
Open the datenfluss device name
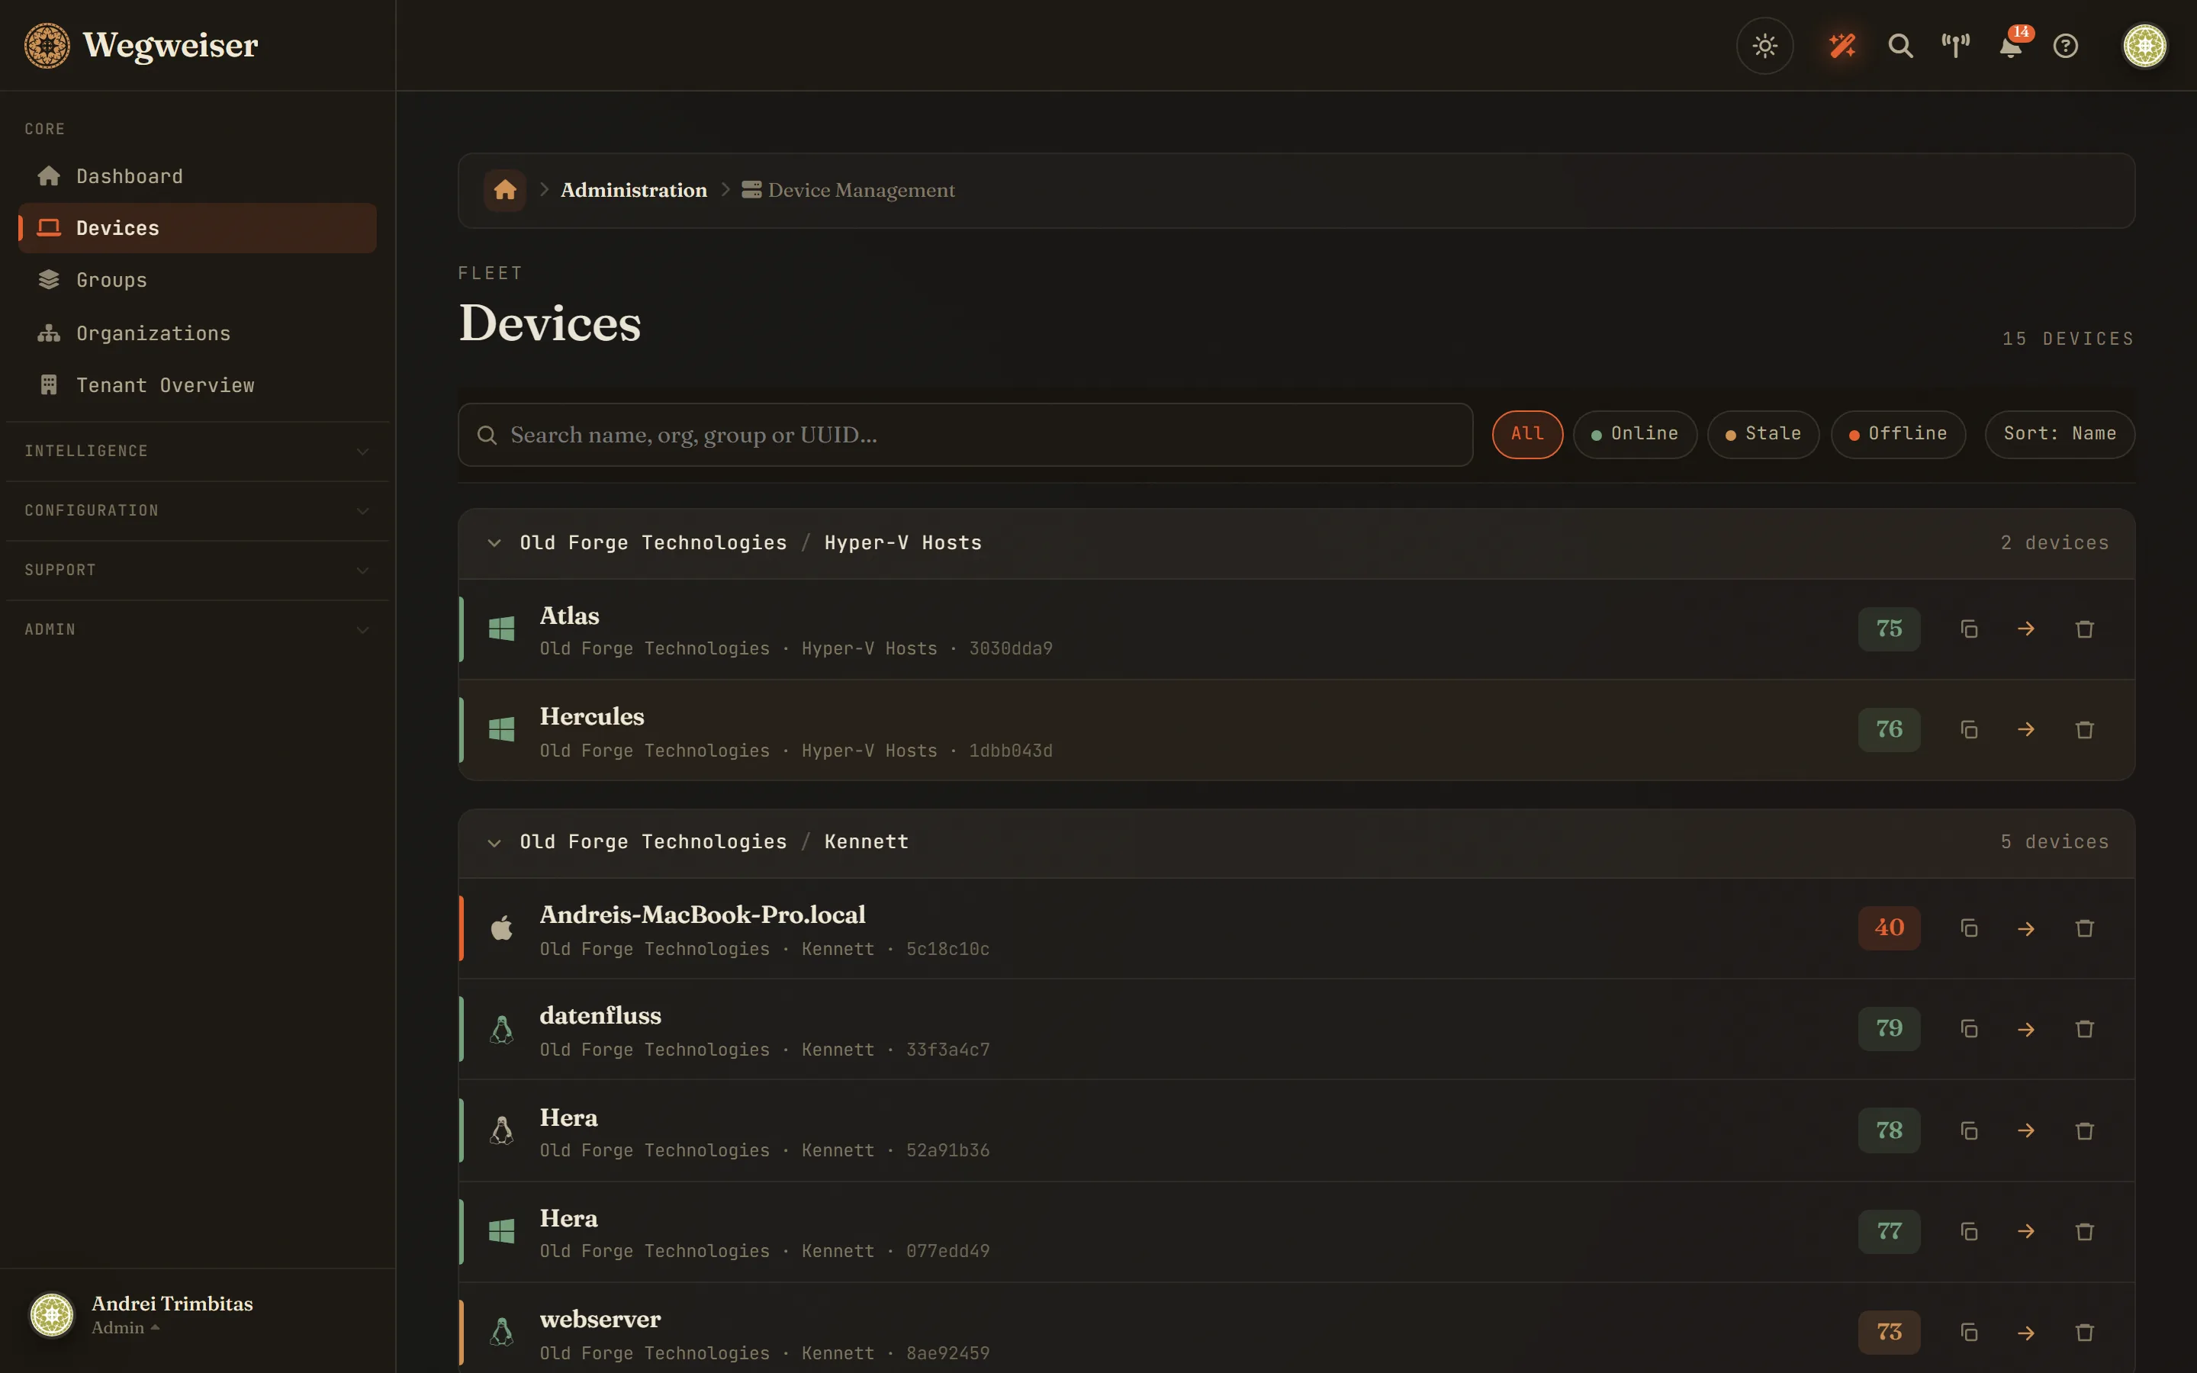click(x=600, y=1015)
